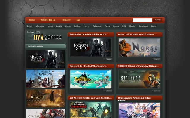Browse the Sports category

153,26
